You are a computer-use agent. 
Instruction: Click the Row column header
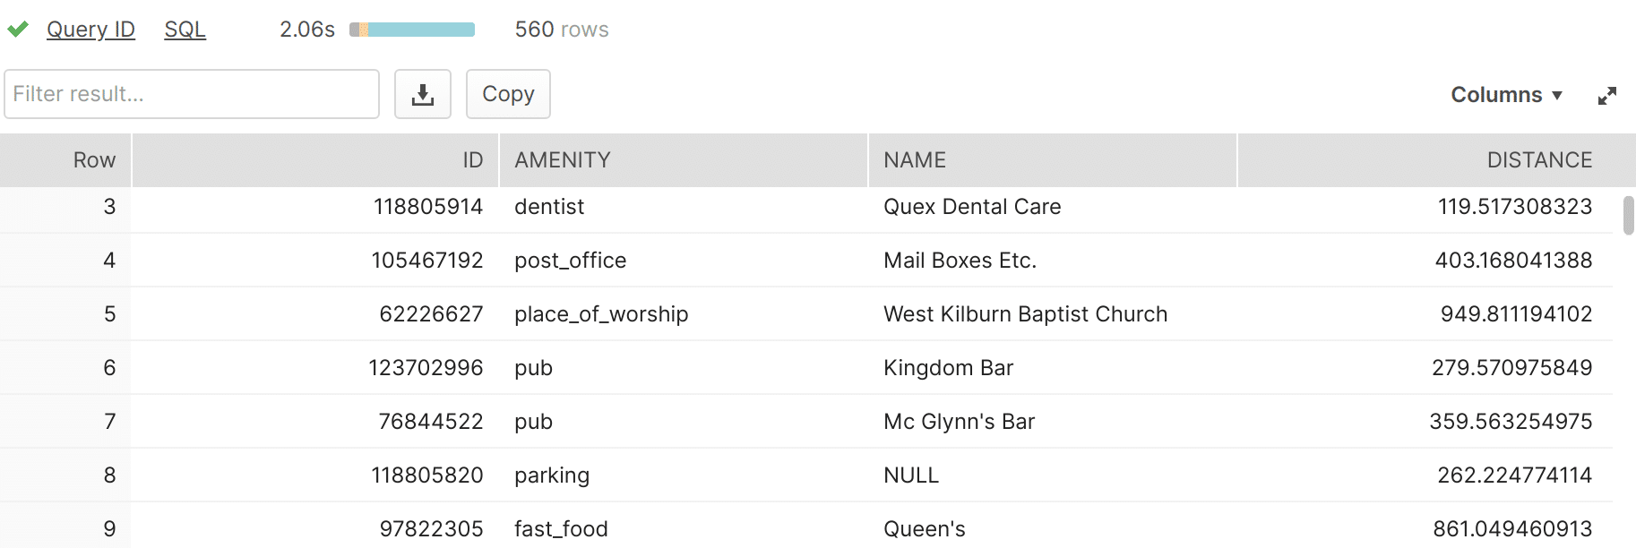click(65, 160)
